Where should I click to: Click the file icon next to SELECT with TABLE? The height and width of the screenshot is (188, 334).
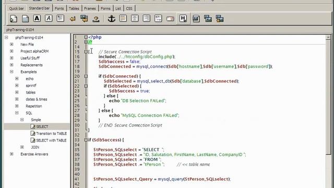coord(32,140)
